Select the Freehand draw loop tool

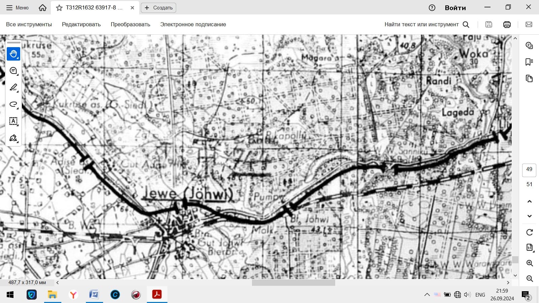click(13, 104)
